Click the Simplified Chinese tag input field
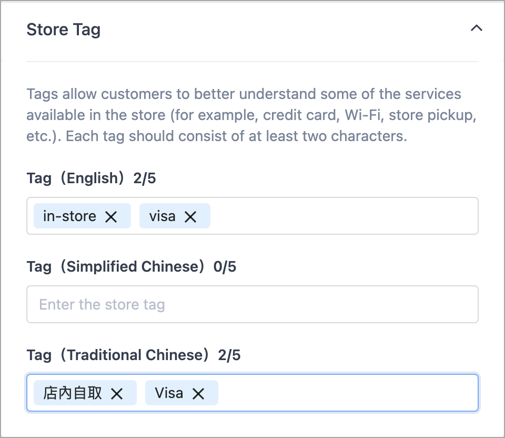Image resolution: width=505 pixels, height=438 pixels. (252, 304)
